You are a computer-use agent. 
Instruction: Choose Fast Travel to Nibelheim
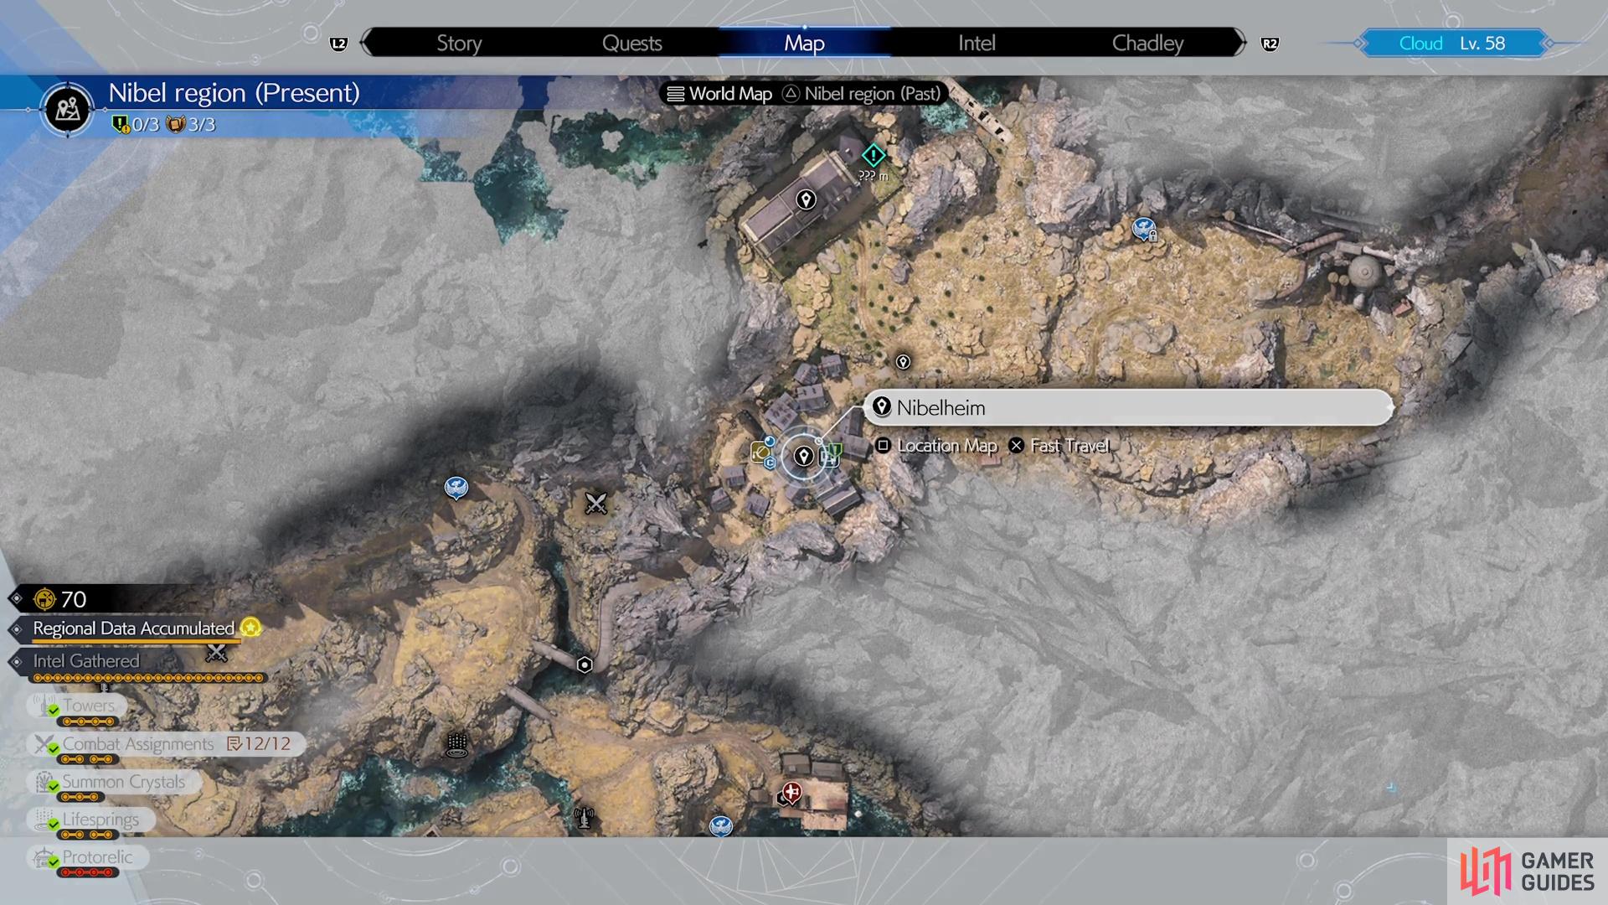click(1059, 446)
